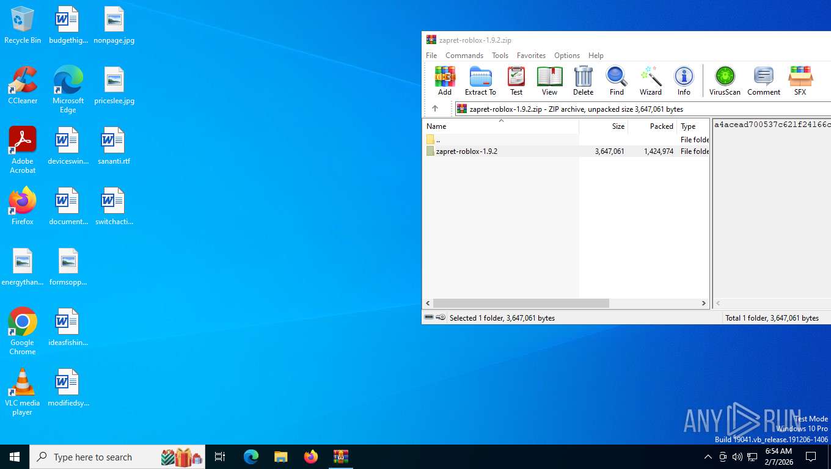Click the Delete toolbar icon

[x=583, y=81]
